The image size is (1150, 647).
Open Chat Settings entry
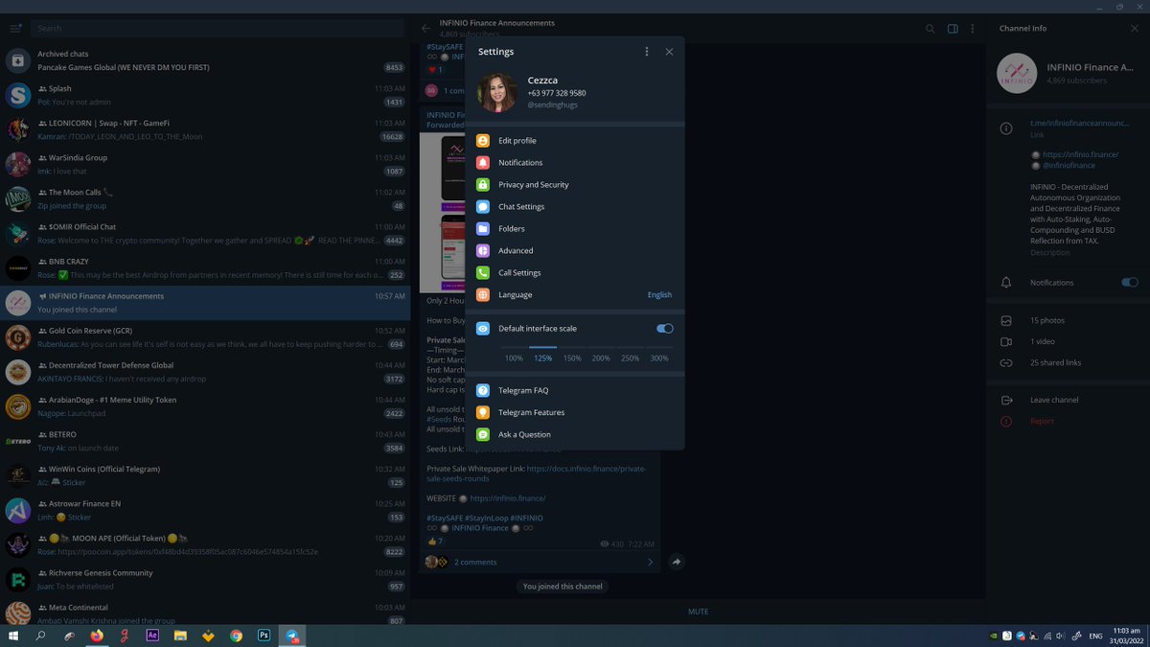pyautogui.click(x=575, y=207)
